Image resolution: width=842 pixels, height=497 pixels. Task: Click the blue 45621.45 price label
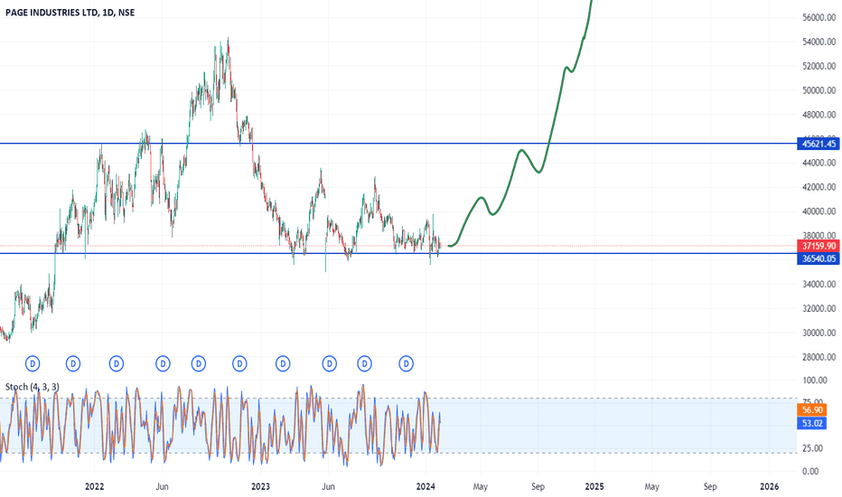click(819, 144)
